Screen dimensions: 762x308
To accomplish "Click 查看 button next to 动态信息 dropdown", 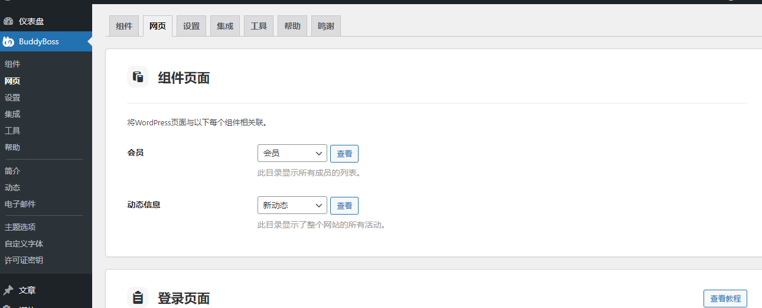I will [x=344, y=206].
